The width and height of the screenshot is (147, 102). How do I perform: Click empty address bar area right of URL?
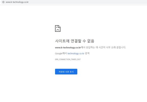click(x=84, y=2)
